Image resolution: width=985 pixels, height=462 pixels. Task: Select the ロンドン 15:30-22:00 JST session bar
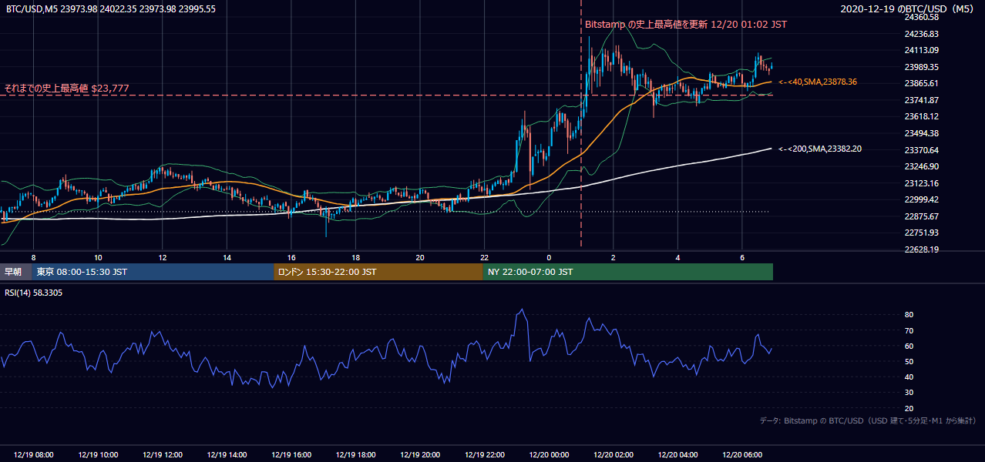(378, 272)
